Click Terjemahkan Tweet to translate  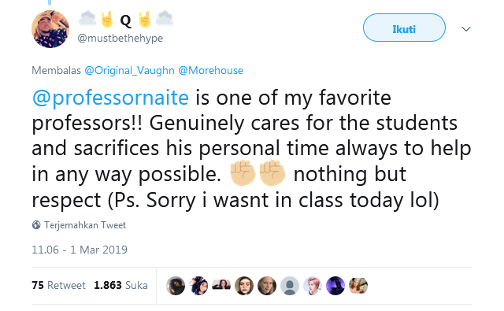(85, 225)
